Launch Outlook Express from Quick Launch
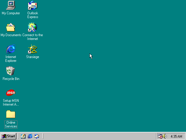Screen dimensions: 186x140 pyautogui.click(x=37, y=136)
